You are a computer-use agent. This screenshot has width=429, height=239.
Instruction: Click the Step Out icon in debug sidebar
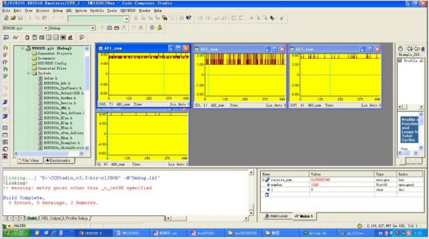pos(5,62)
